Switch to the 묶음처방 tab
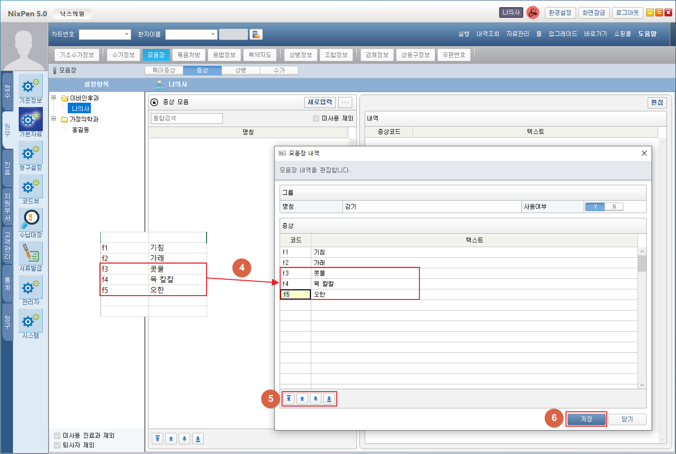676x454 pixels. click(189, 55)
